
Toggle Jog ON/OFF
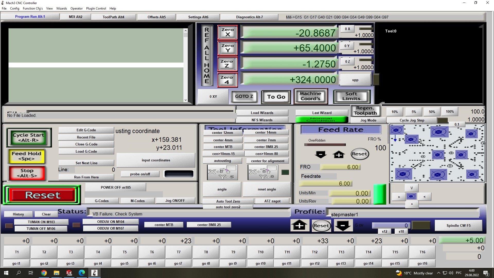pos(175,201)
